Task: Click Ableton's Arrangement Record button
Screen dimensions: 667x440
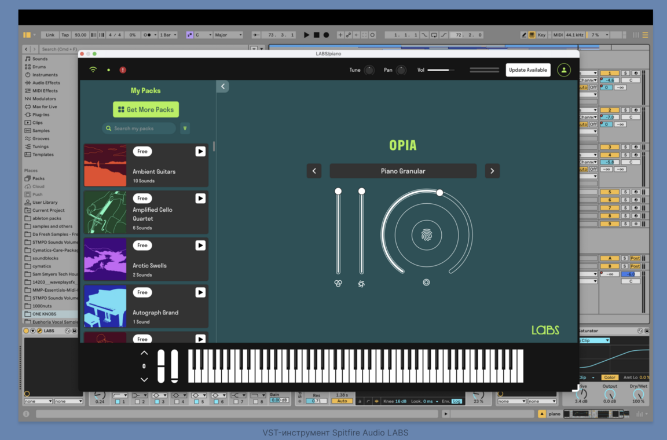Action: click(x=327, y=35)
